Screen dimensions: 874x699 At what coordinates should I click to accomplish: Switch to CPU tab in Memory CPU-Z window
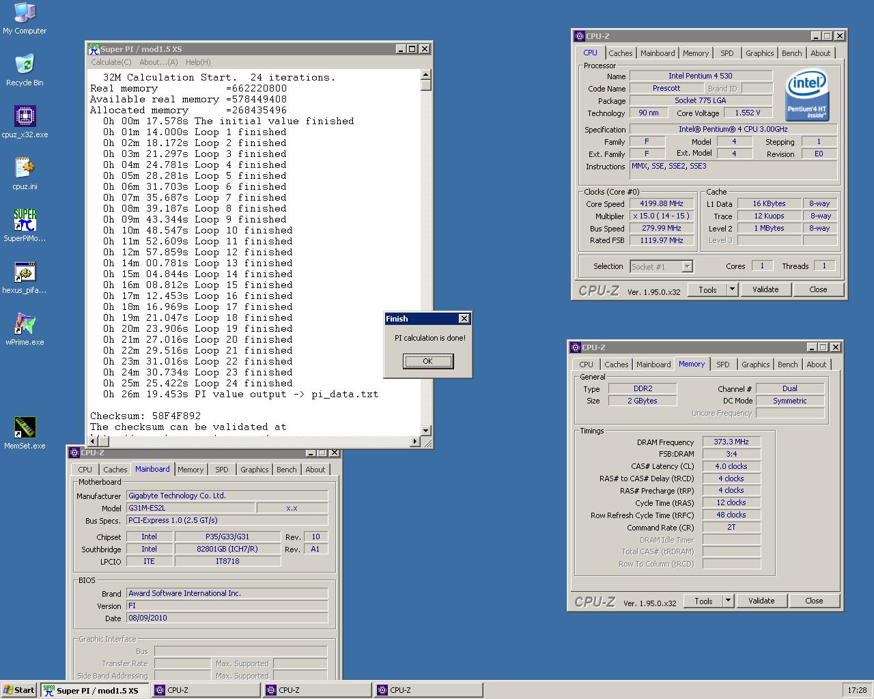(587, 365)
